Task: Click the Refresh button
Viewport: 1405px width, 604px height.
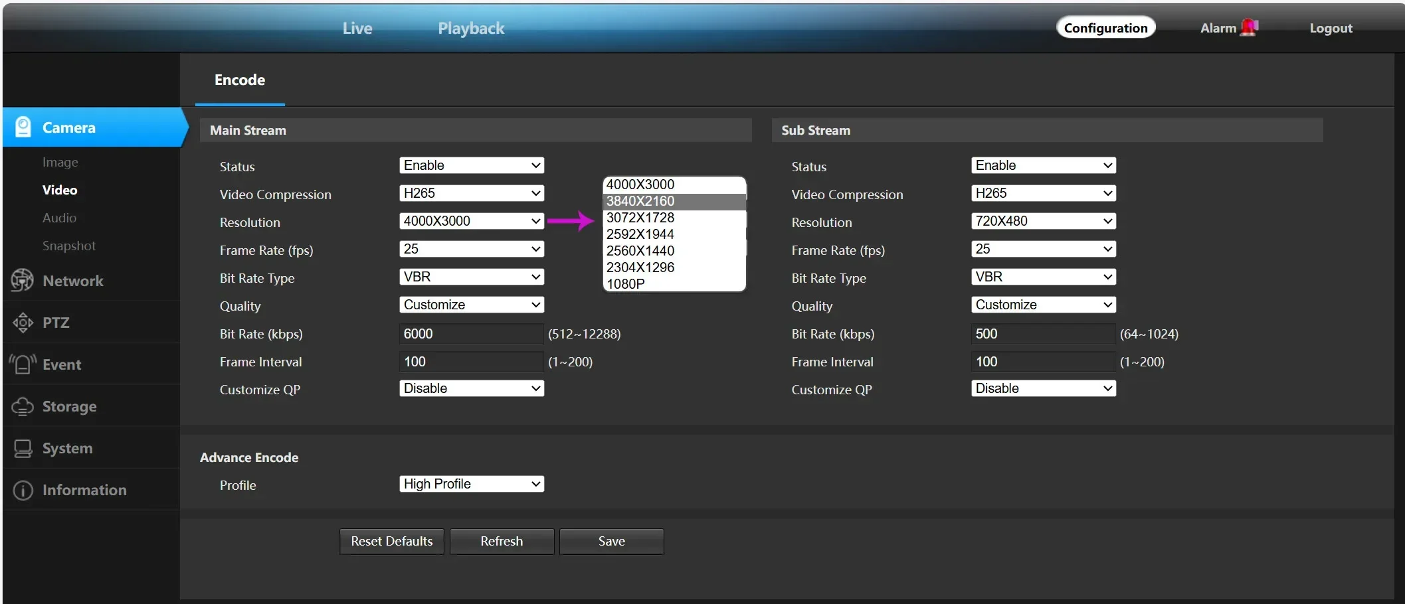Action: tap(502, 542)
